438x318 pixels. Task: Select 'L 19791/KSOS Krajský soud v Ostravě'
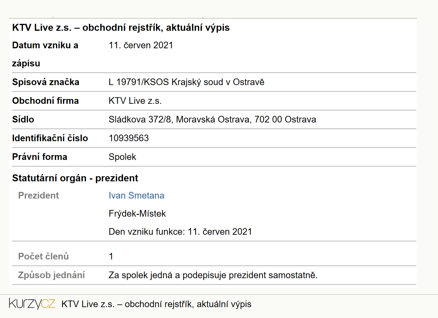pos(186,82)
